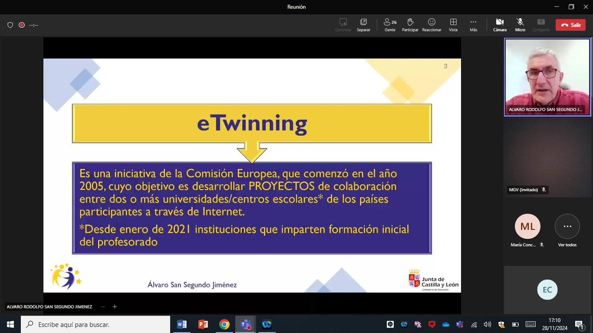Click the Junta de Castilla y León logo
Screen dimensions: 593x333
(433, 281)
